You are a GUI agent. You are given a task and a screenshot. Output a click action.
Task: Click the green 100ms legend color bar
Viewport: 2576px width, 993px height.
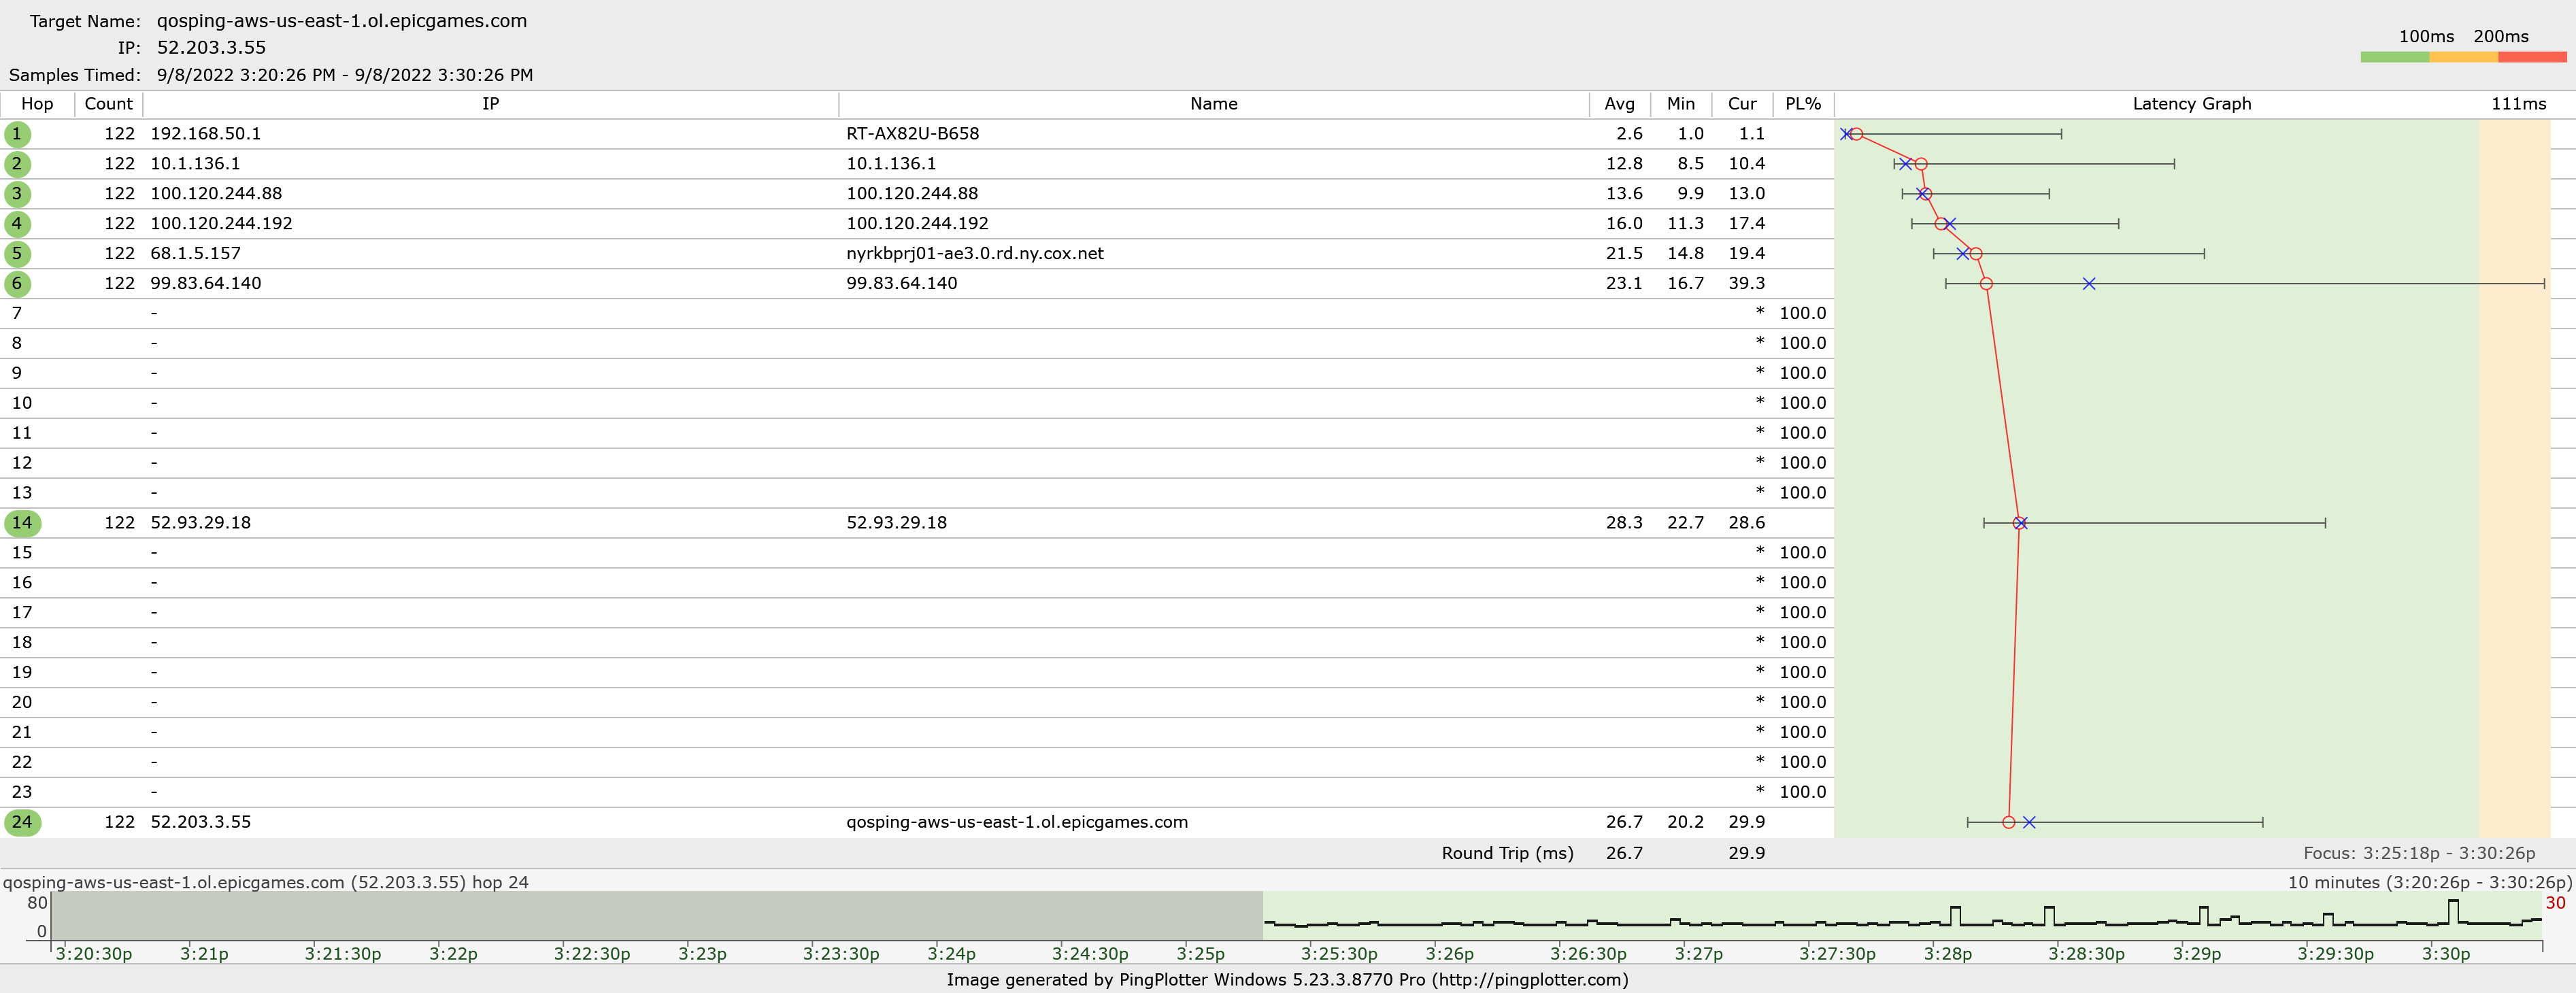coord(2395,58)
